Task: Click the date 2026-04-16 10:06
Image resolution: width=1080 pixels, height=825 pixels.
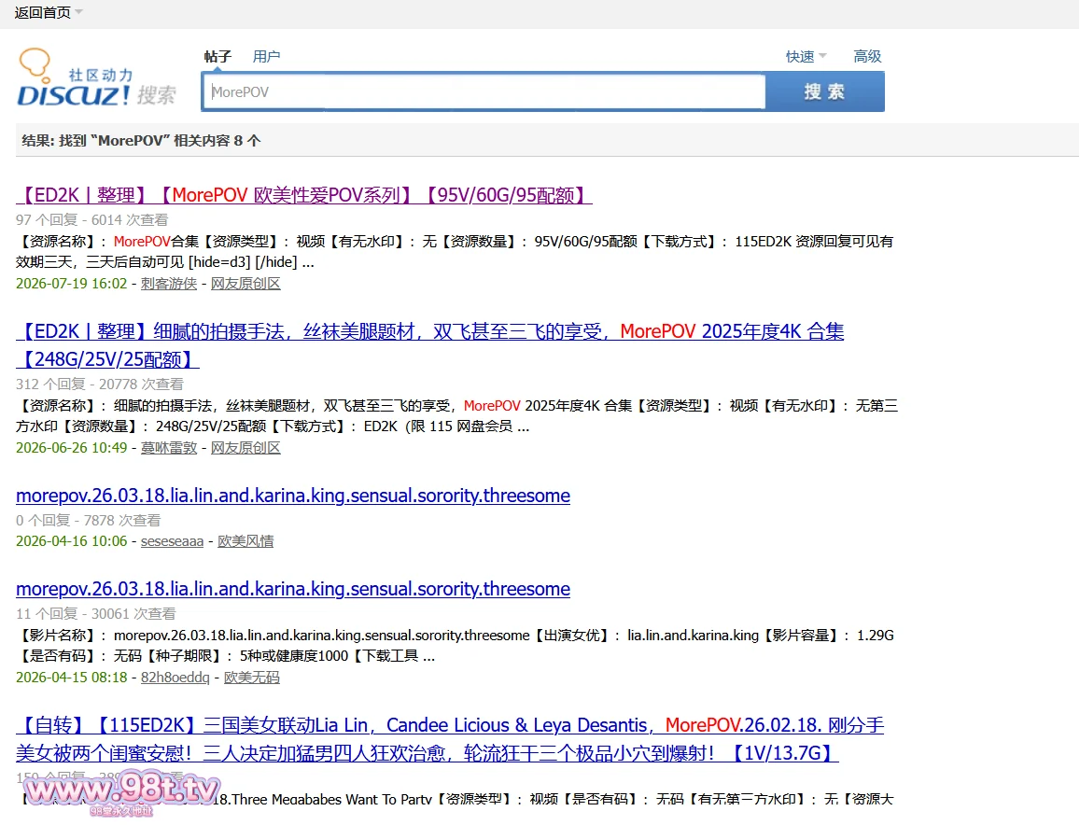Action: pyautogui.click(x=72, y=541)
